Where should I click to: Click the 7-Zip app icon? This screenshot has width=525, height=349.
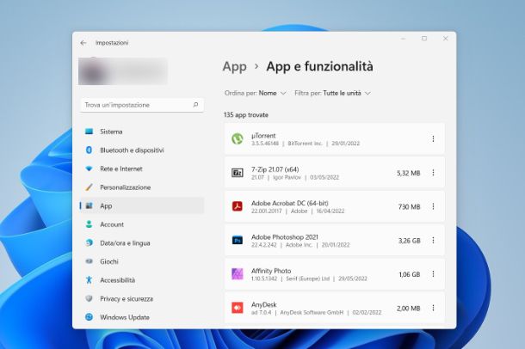(238, 173)
